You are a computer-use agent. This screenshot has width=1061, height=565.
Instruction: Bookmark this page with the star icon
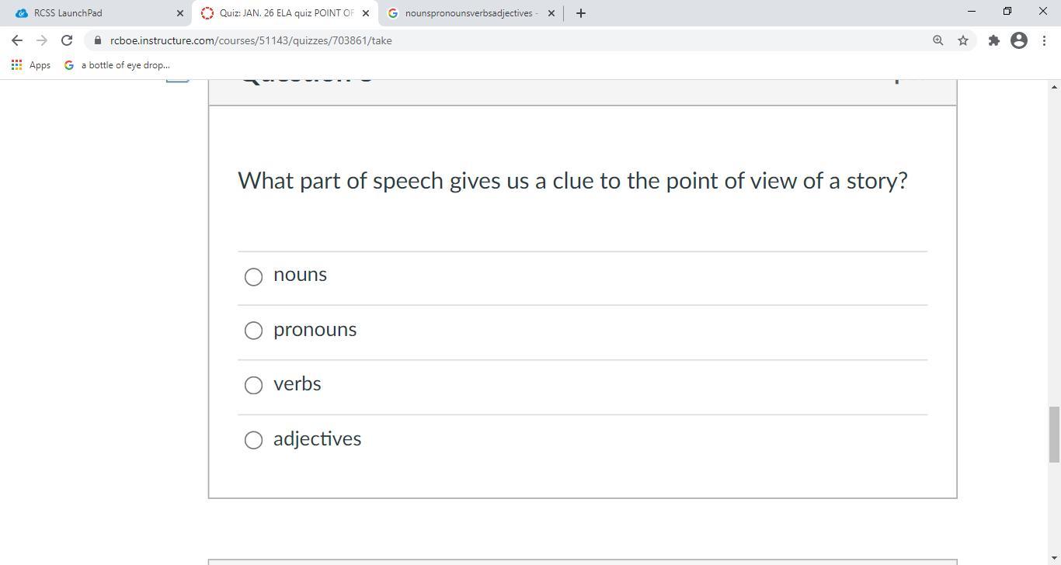(x=963, y=40)
